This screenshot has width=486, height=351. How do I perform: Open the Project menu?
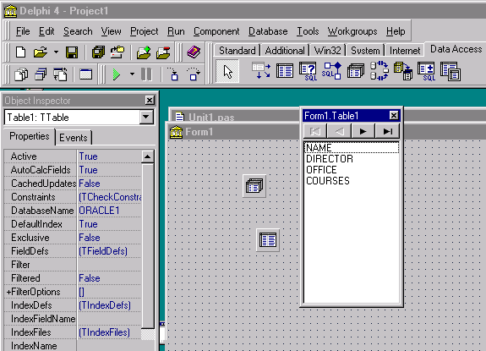tap(145, 31)
